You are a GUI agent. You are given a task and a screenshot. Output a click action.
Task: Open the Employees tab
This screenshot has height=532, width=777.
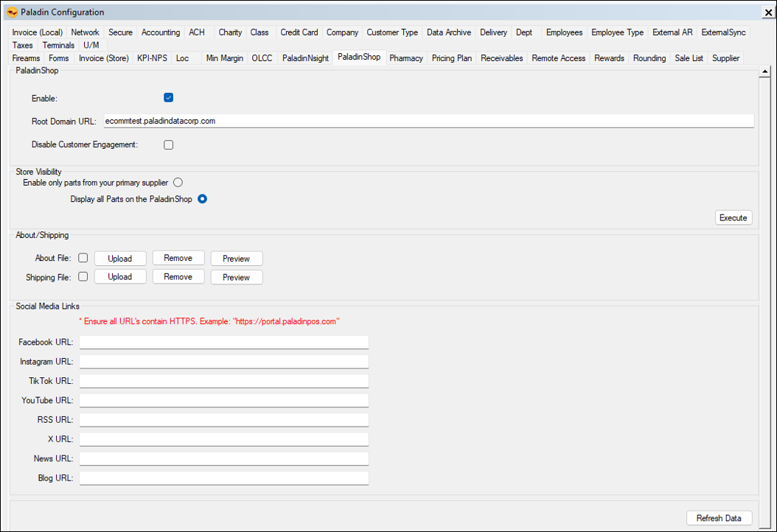tap(565, 32)
